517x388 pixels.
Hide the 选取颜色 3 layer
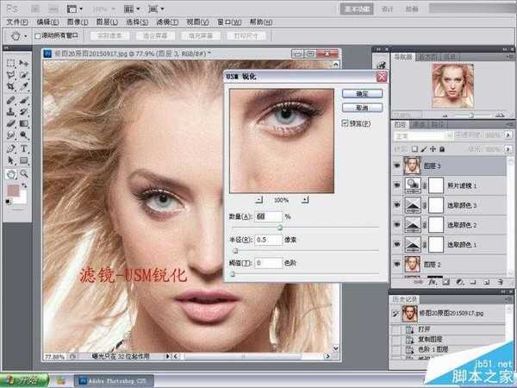(397, 205)
